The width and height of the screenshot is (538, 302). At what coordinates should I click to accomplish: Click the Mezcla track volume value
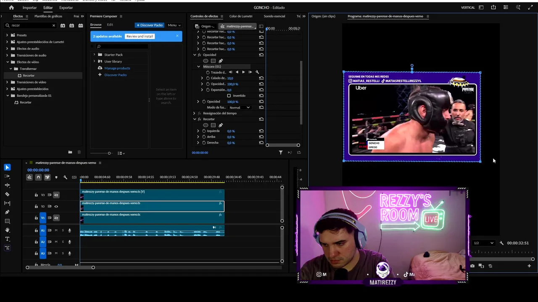point(60,265)
